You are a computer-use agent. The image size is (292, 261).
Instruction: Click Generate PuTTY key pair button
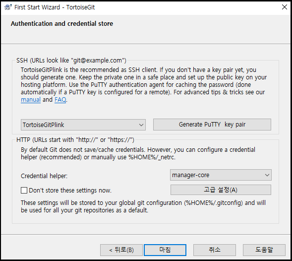[212, 125]
